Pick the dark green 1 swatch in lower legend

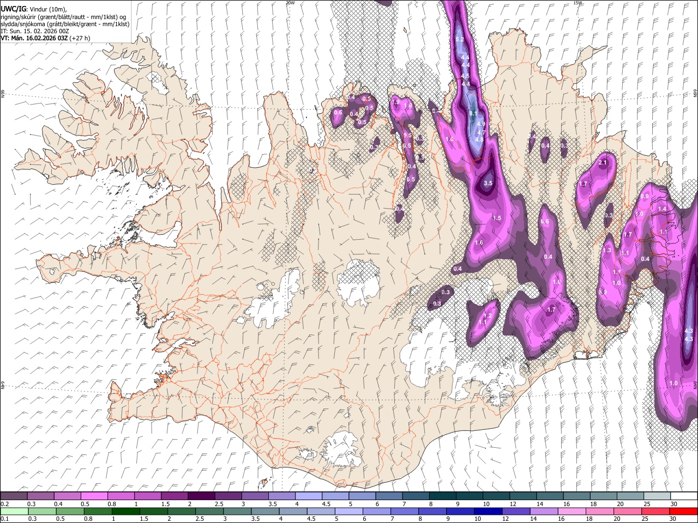pyautogui.click(x=125, y=511)
